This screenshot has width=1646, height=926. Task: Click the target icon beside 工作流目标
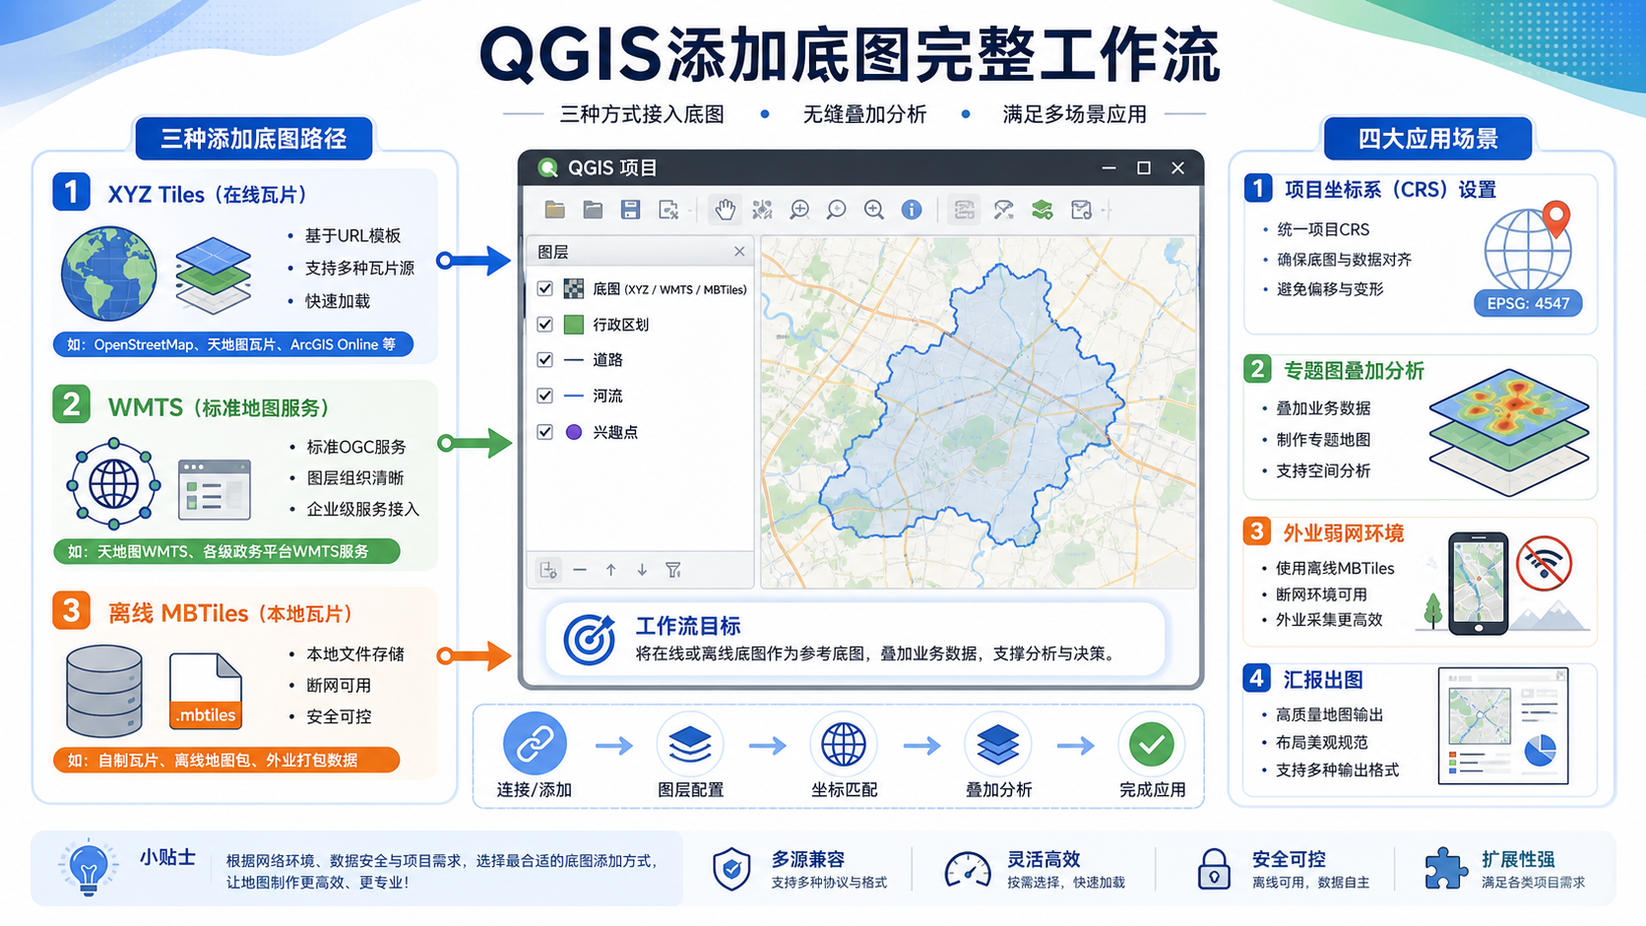pyautogui.click(x=589, y=640)
